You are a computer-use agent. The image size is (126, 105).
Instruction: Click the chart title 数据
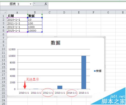[55, 43]
